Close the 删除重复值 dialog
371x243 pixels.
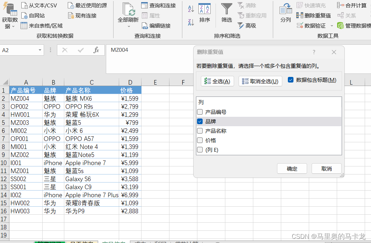pos(334,52)
